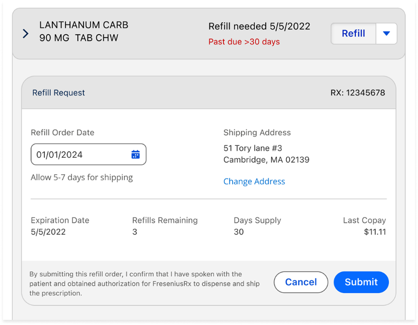Click the Days Supply value 30

point(239,232)
